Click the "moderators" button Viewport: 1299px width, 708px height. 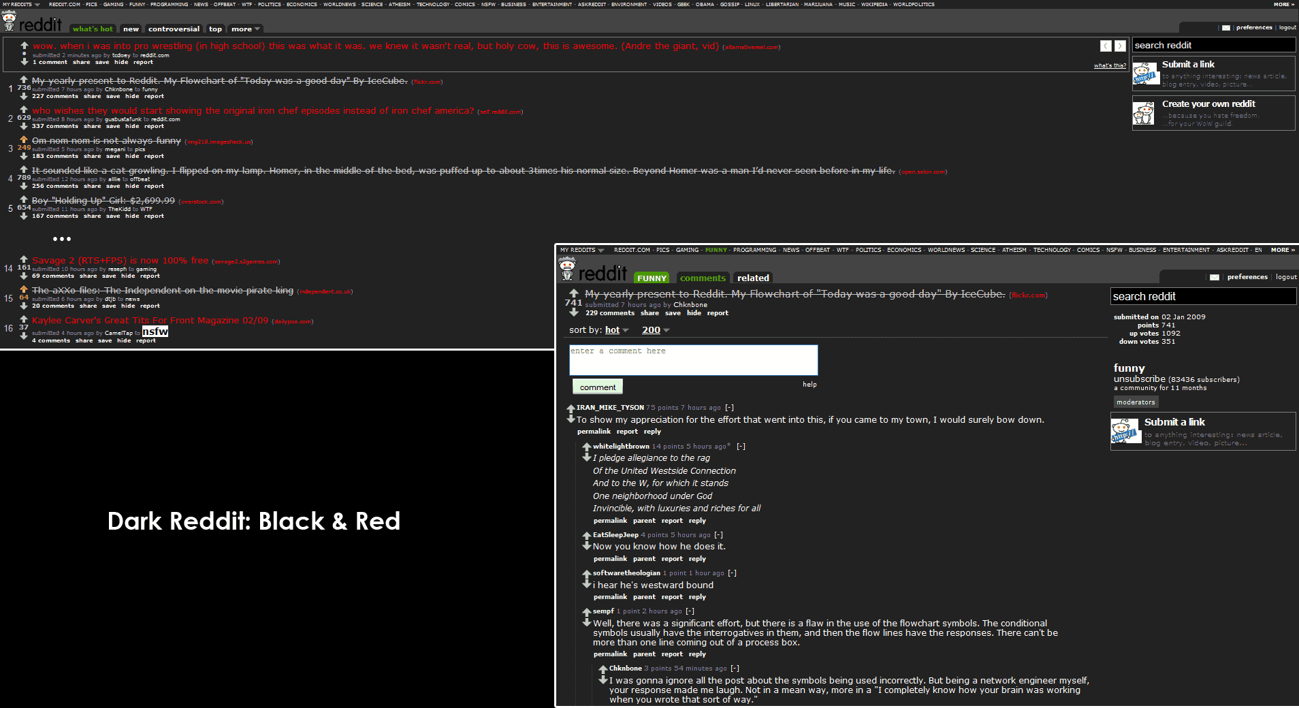point(1136,402)
